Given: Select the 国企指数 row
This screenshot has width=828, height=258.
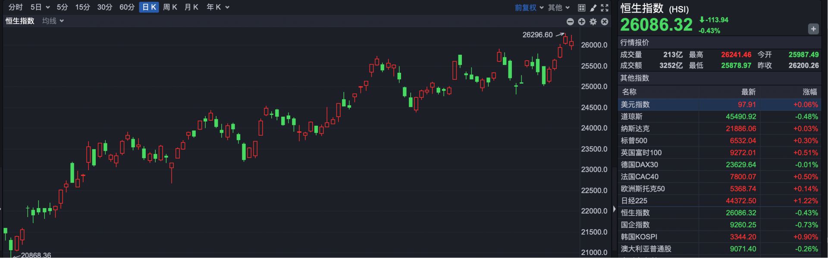Looking at the screenshot, I should tap(719, 225).
